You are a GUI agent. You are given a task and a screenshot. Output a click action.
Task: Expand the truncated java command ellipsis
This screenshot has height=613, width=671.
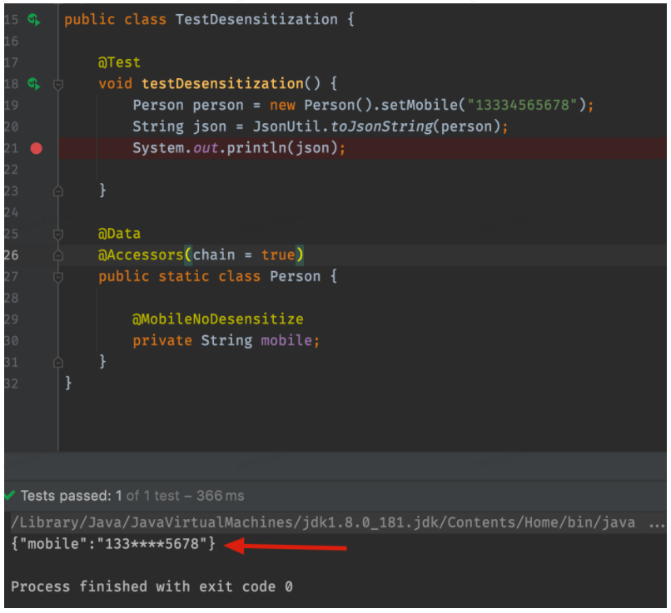657,523
